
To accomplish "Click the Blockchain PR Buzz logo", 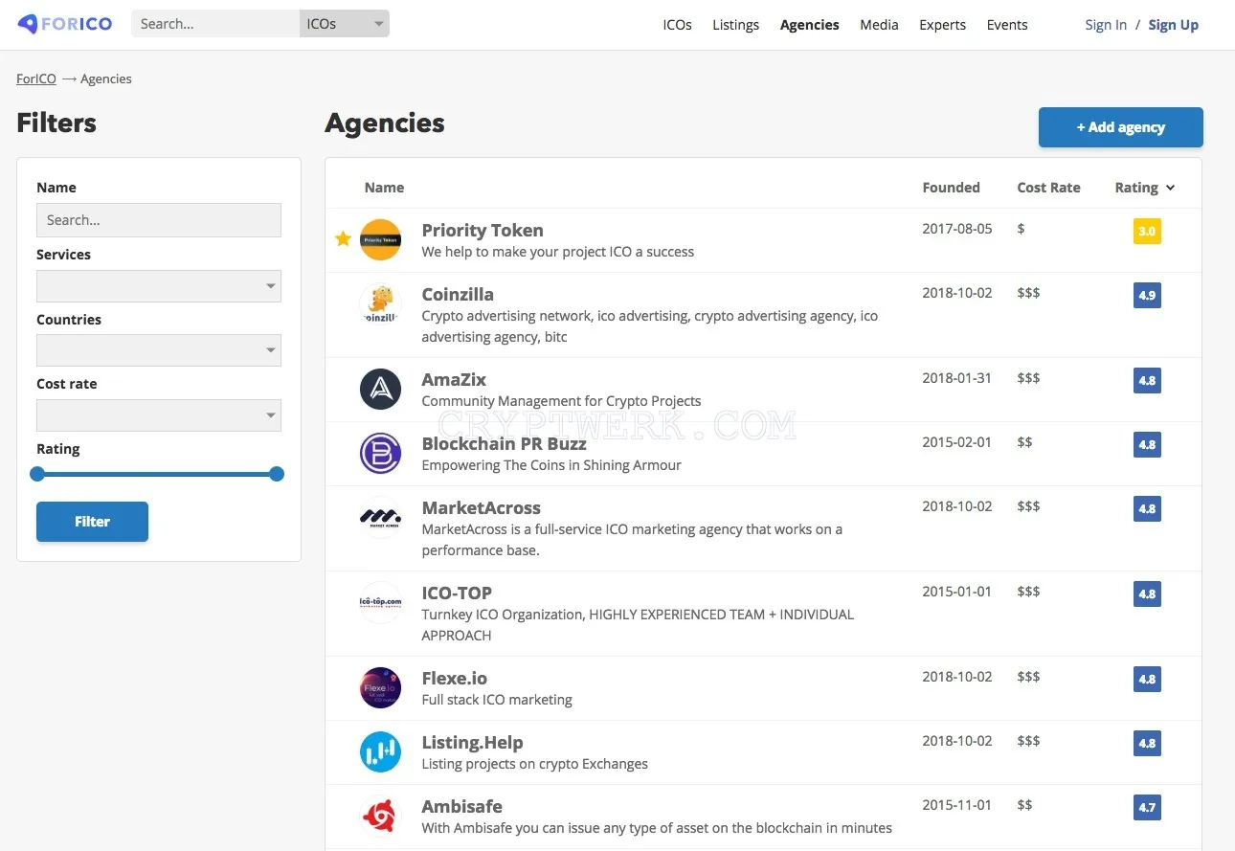I will (380, 454).
